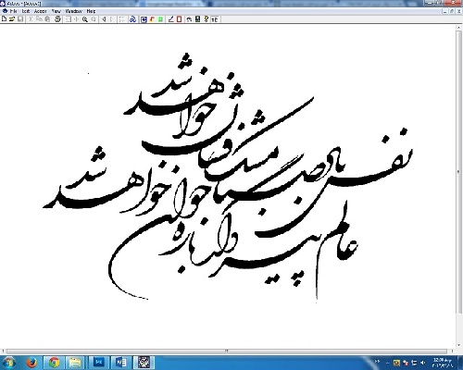Click the magnifier zoom in icon
463x370 pixels.
point(84,19)
